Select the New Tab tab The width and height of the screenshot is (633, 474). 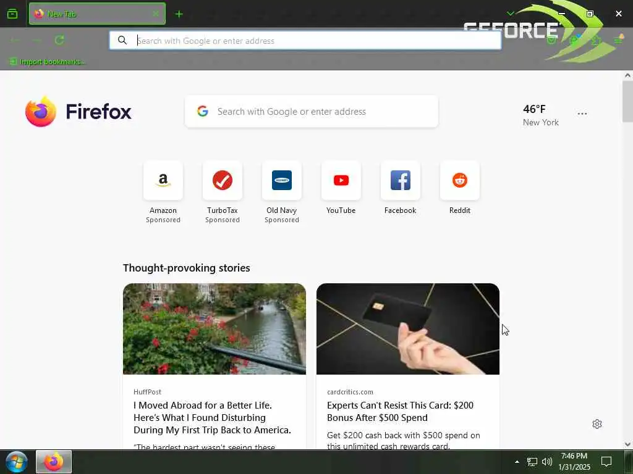pos(97,14)
